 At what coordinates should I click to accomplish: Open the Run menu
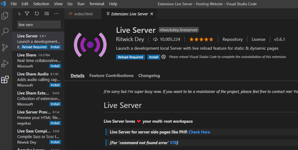pos(81,4)
